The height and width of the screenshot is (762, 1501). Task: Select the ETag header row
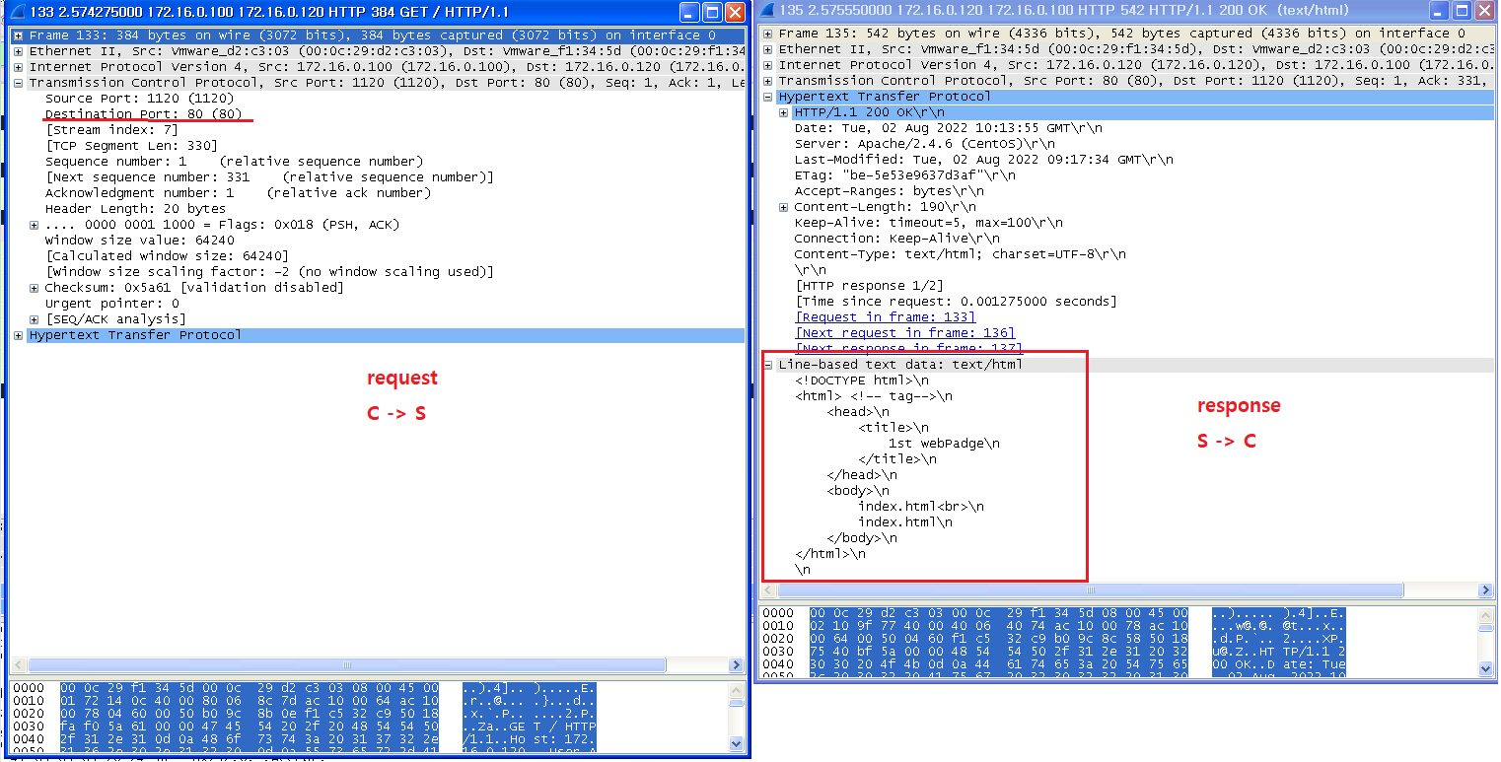tap(904, 175)
